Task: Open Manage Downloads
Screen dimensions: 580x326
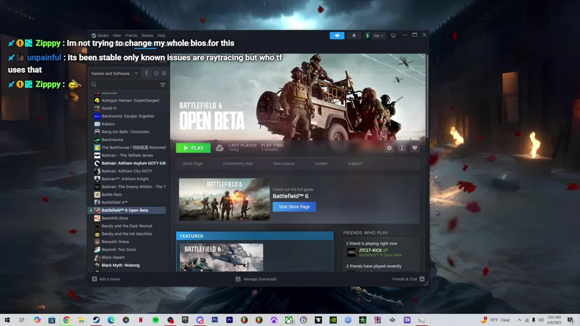Action: coord(256,279)
